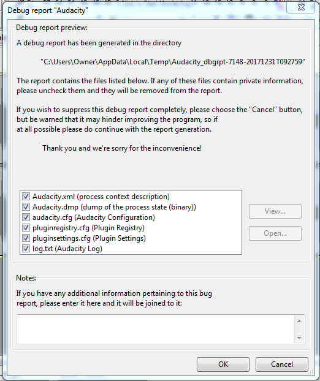
Task: Uncheck the Audacity.xml file checkbox
Action: pyautogui.click(x=26, y=197)
